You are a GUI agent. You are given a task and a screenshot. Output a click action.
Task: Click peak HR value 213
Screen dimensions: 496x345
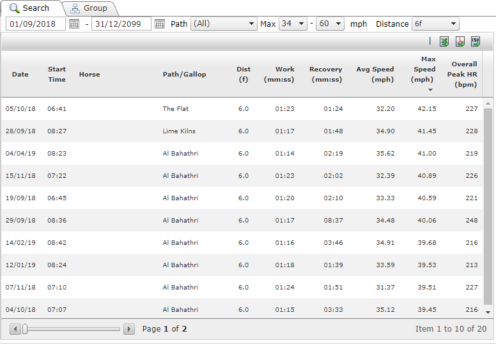click(x=472, y=265)
